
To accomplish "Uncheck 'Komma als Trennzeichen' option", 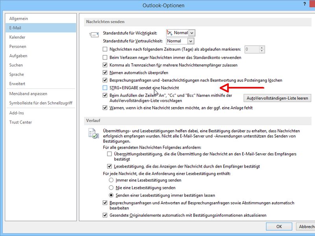I will tap(105, 65).
